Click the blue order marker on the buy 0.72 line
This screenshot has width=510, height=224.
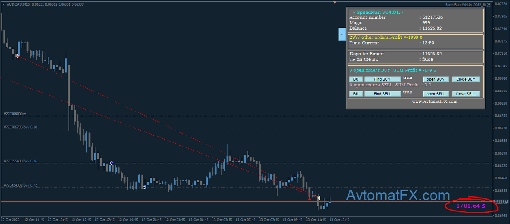pyautogui.click(x=144, y=187)
